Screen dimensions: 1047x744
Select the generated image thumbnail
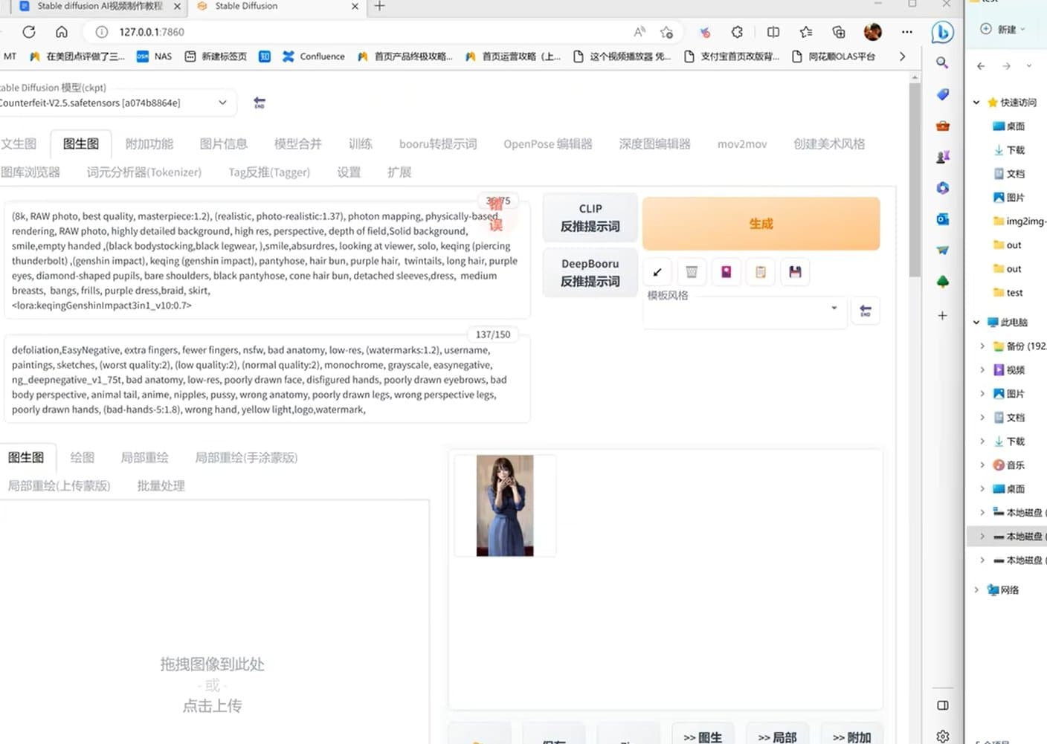click(504, 505)
